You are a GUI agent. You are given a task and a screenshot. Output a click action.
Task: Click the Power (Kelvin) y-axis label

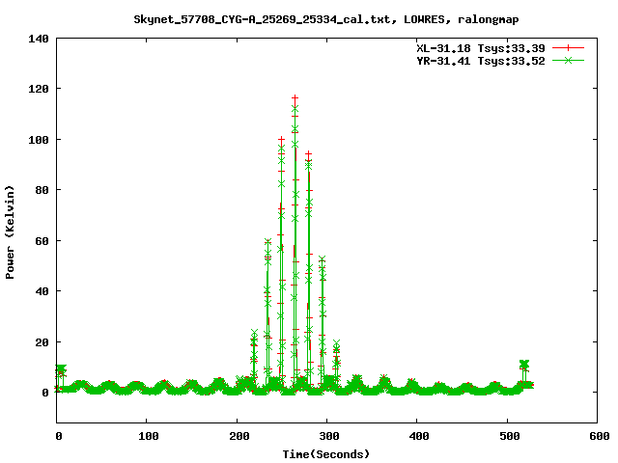tap(10, 232)
